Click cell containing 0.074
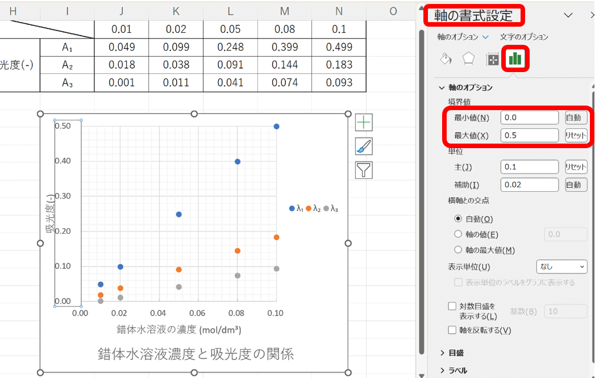This screenshot has width=595, height=378. click(x=285, y=83)
